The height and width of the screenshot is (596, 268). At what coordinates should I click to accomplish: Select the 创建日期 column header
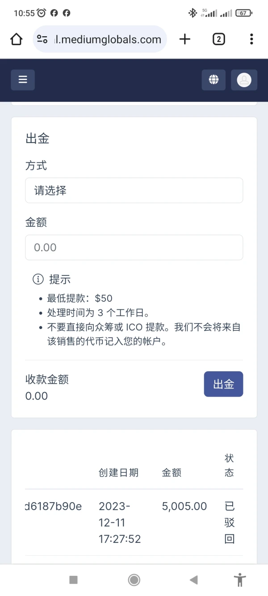click(118, 473)
